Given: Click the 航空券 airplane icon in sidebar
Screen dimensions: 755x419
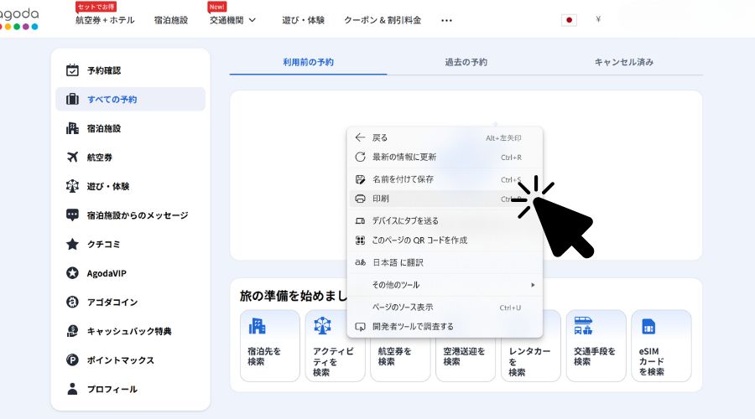Looking at the screenshot, I should pyautogui.click(x=72, y=157).
